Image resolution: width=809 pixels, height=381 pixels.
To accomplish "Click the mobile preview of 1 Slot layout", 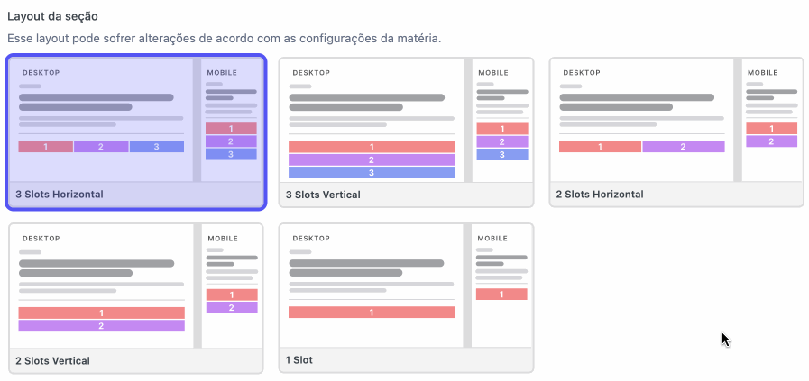I will tap(502, 286).
